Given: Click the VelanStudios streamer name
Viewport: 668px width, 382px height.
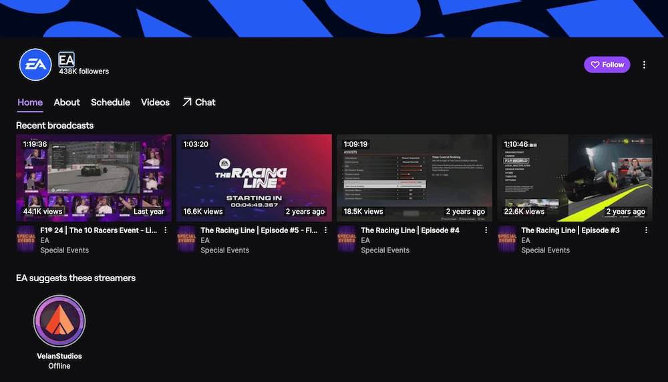Looking at the screenshot, I should [59, 356].
